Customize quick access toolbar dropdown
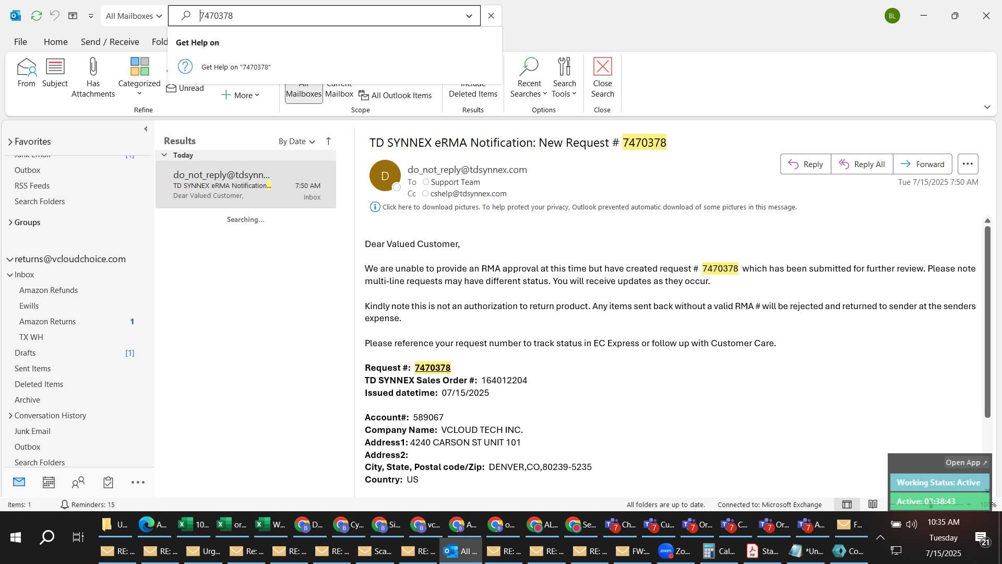1002x564 pixels. point(91,16)
